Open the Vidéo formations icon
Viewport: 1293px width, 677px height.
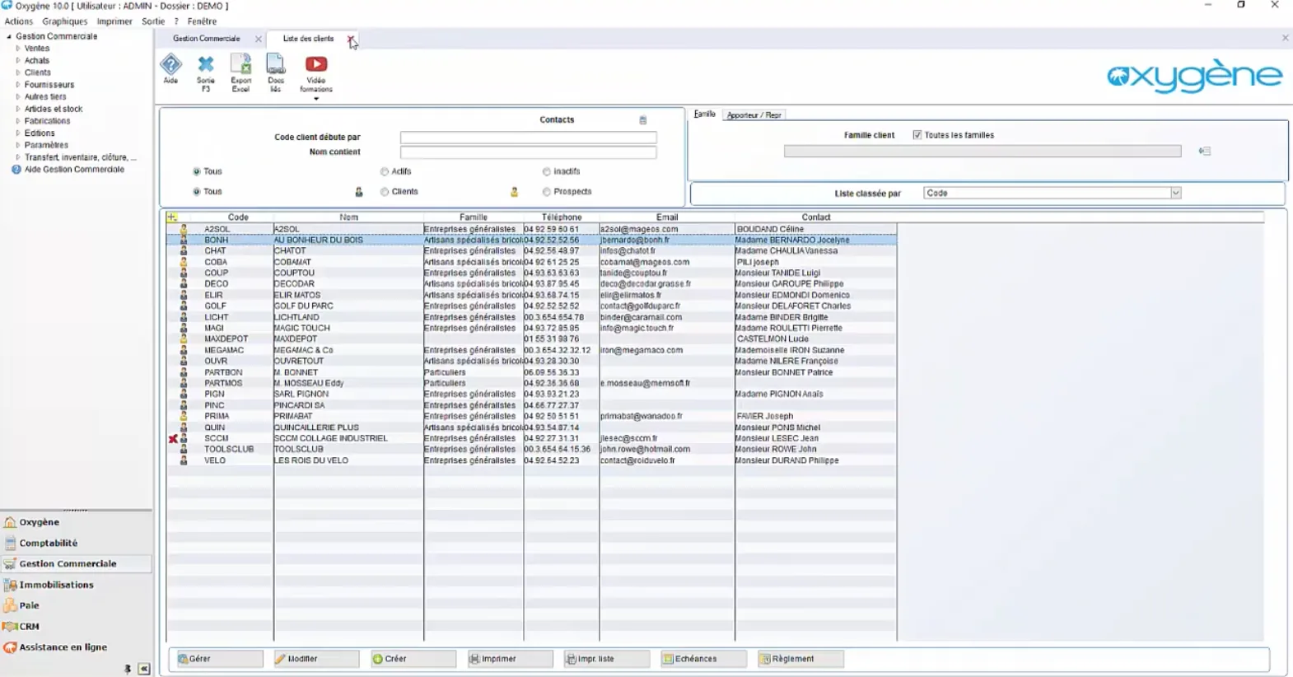(x=316, y=72)
